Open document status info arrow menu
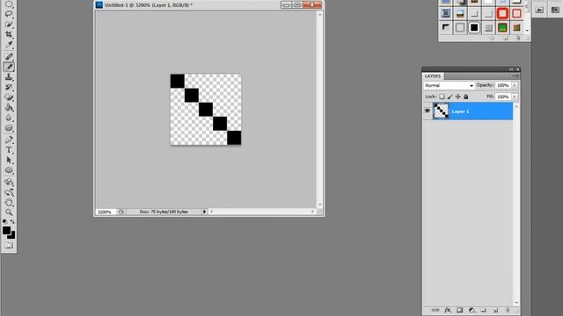563x316 pixels. point(204,212)
